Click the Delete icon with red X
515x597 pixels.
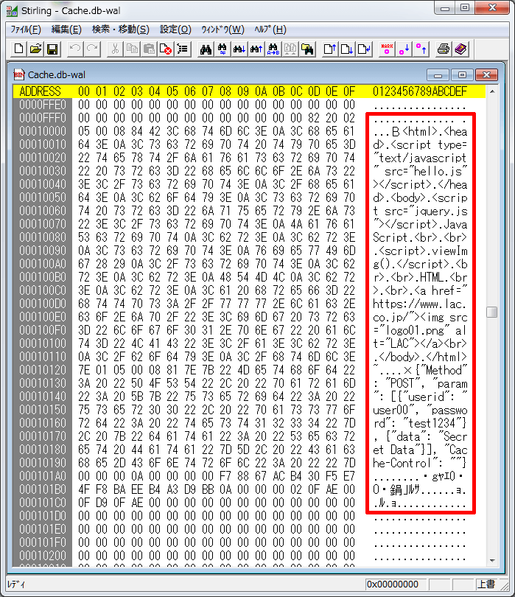[166, 49]
